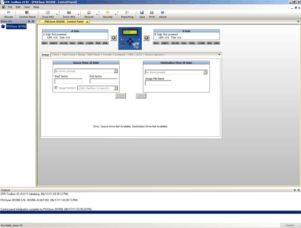Image resolution: width=301 pixels, height=228 pixels.
Task: Click the Rescan toolbar icon
Action: [9, 12]
